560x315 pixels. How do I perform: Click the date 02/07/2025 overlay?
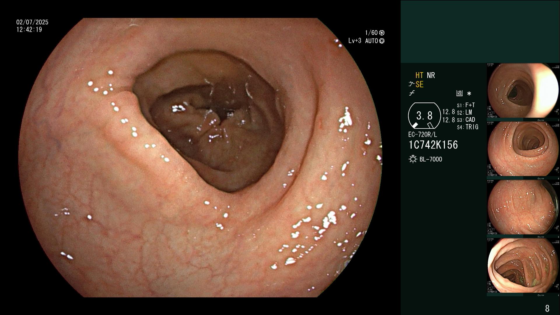(32, 22)
